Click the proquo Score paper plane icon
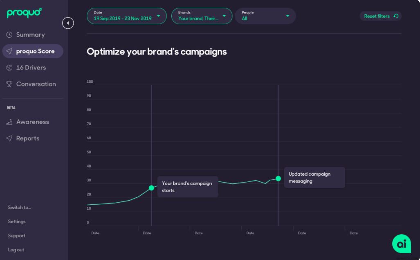The width and height of the screenshot is (420, 260). [x=9, y=51]
